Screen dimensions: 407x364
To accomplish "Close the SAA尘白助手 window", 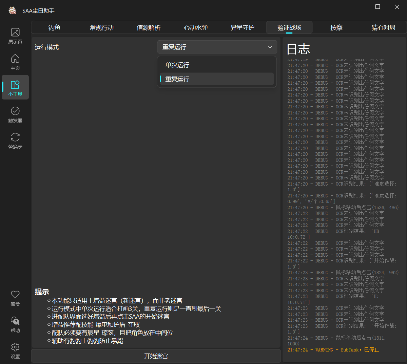I will pyautogui.click(x=397, y=7).
